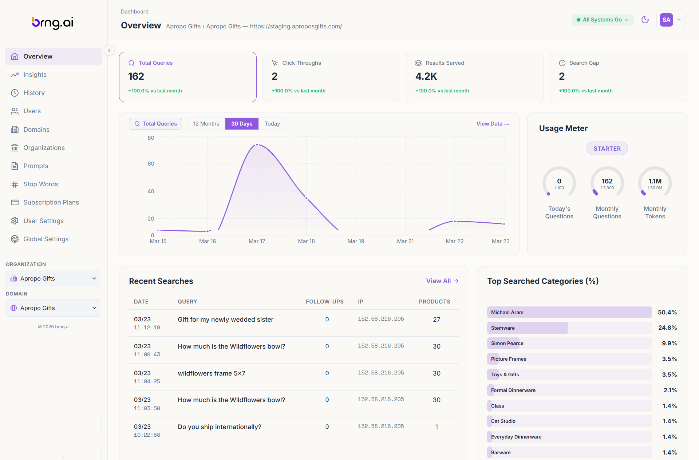Open Organizations page
Viewport: 699px width, 460px height.
coord(54,148)
